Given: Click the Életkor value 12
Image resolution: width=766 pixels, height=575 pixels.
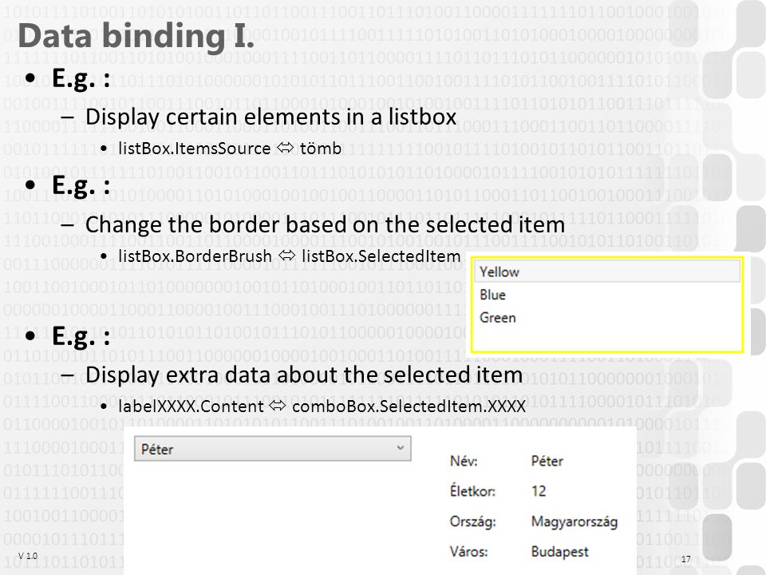Looking at the screenshot, I should click(x=539, y=491).
